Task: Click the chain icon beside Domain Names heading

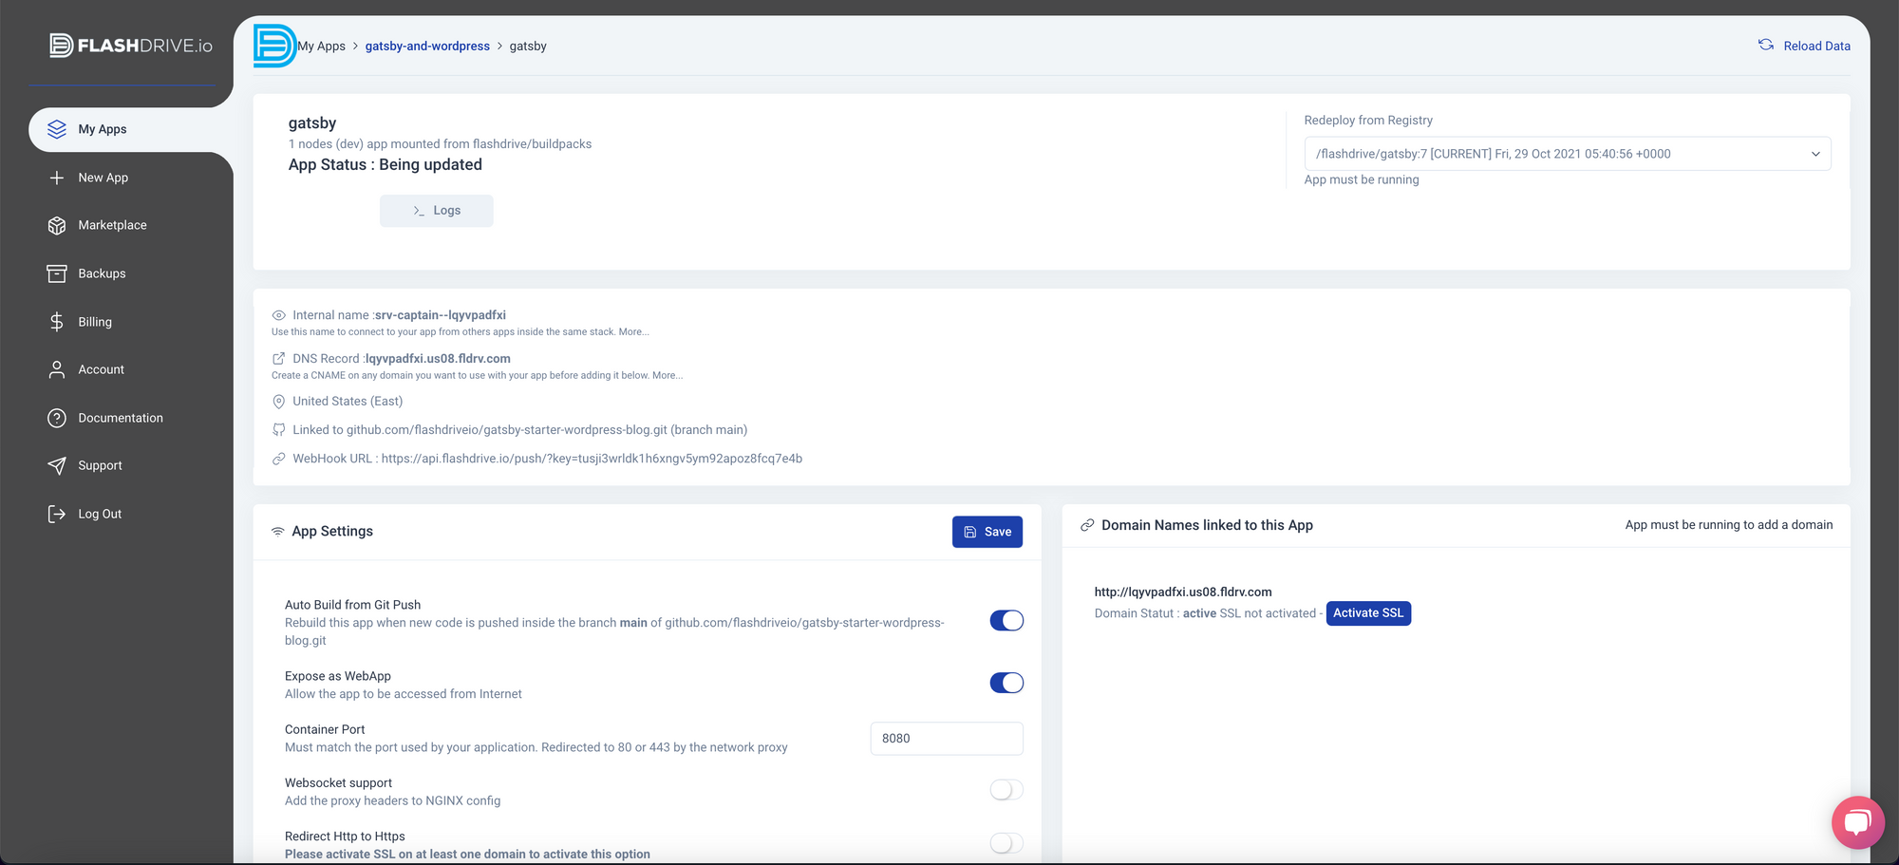Action: [1087, 525]
